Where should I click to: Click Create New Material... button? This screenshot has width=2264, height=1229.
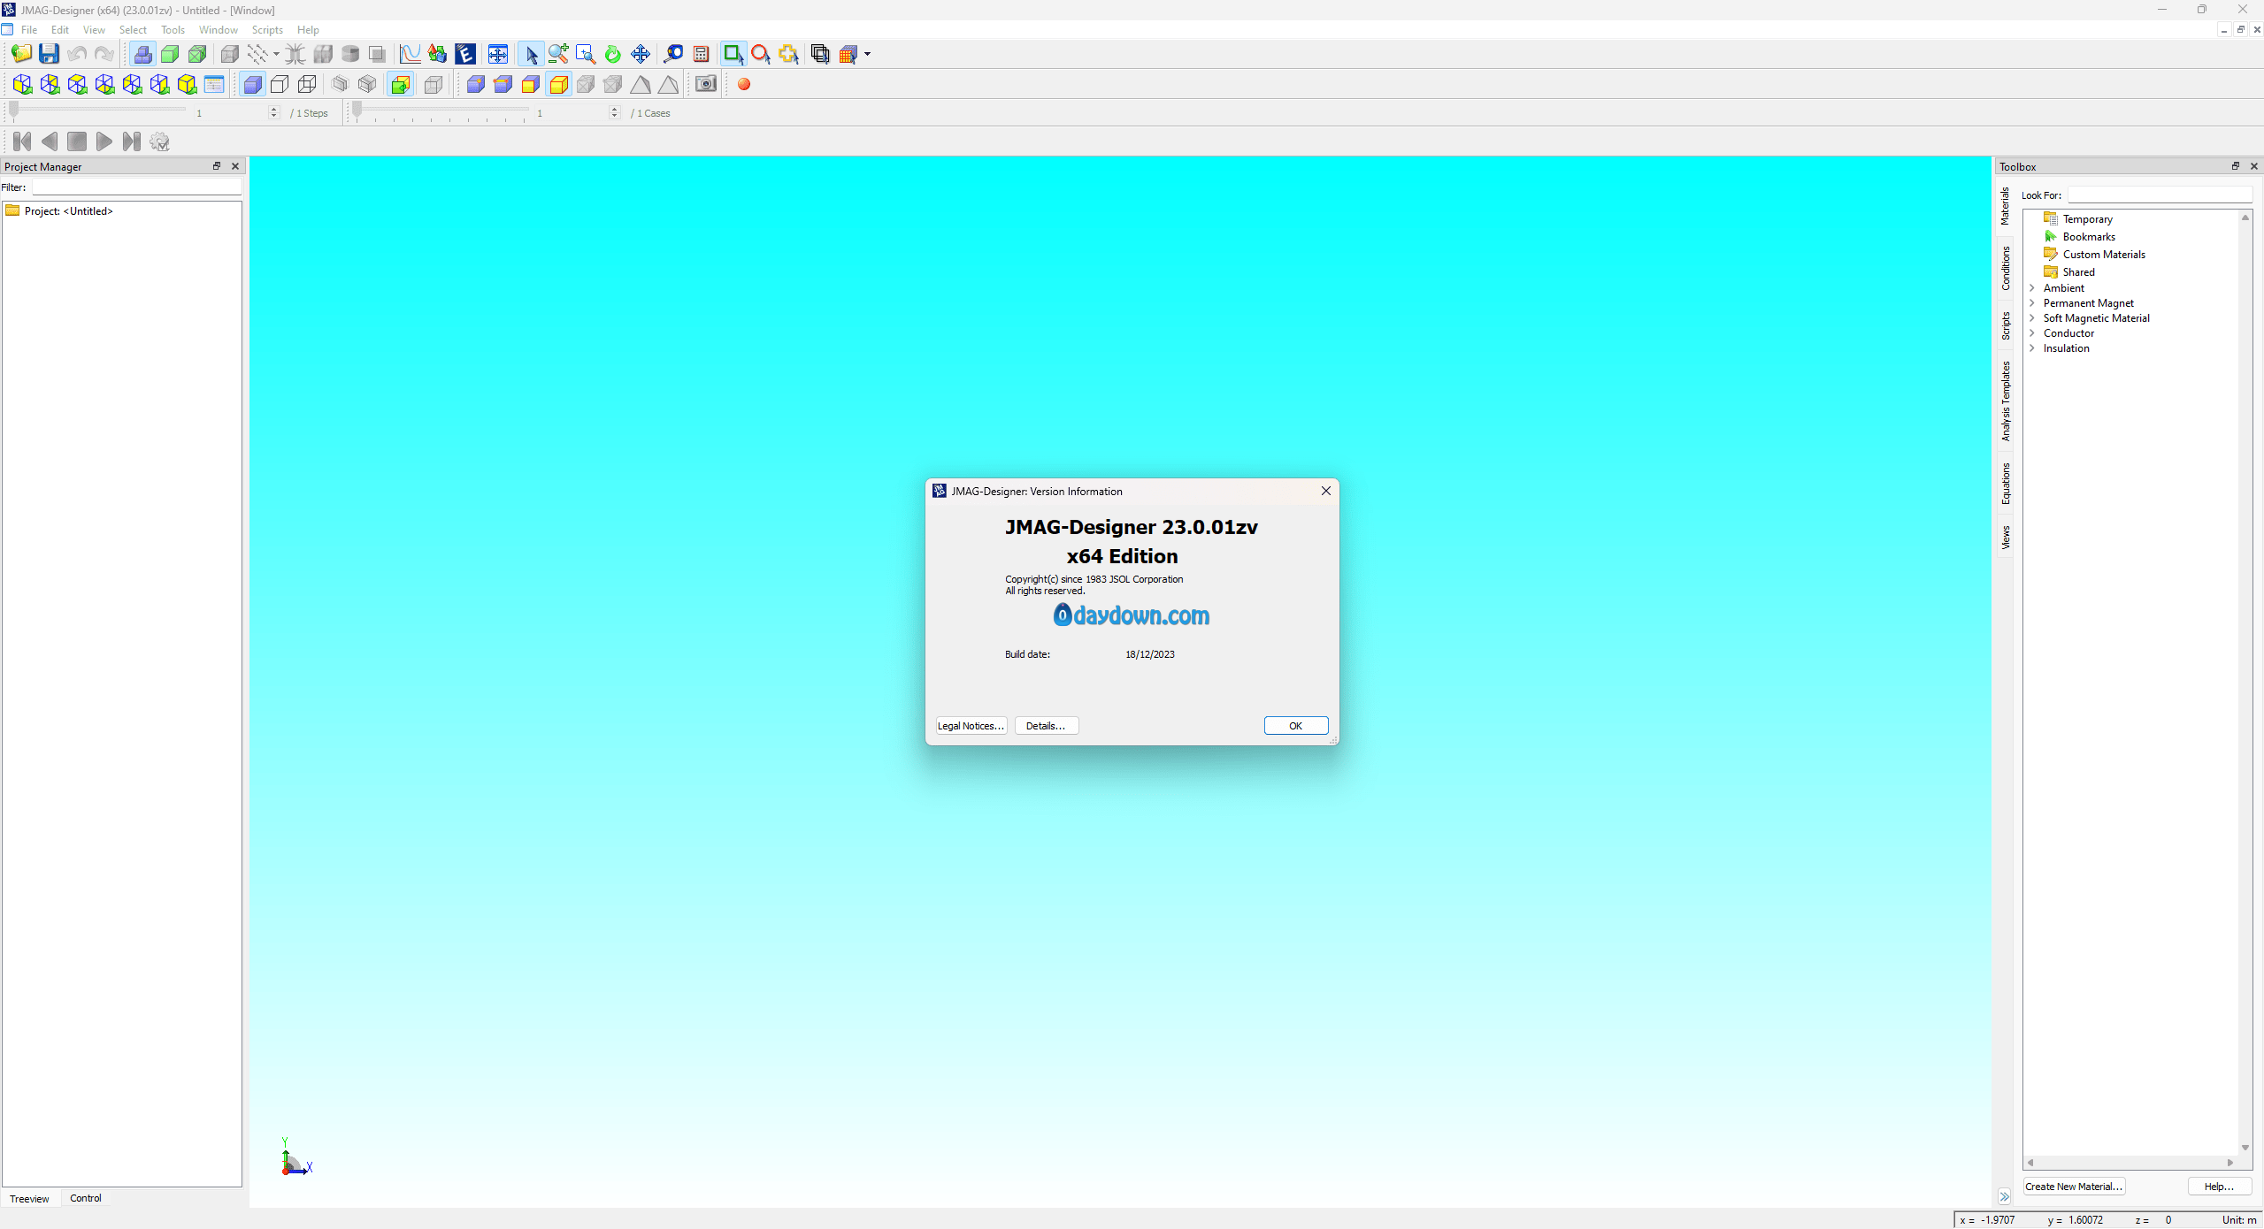click(x=2074, y=1187)
